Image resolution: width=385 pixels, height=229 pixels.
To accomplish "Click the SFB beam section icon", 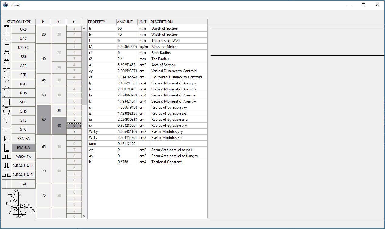I will [7, 75].
